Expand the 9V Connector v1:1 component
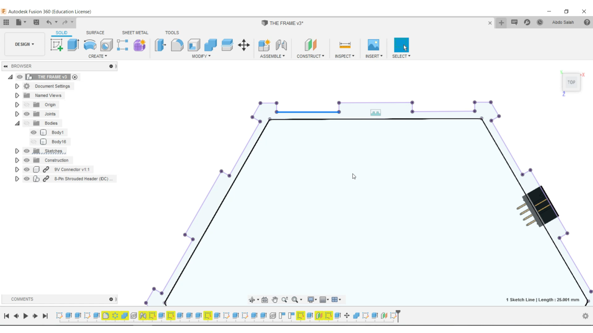Viewport: 593px width, 333px height. [17, 169]
